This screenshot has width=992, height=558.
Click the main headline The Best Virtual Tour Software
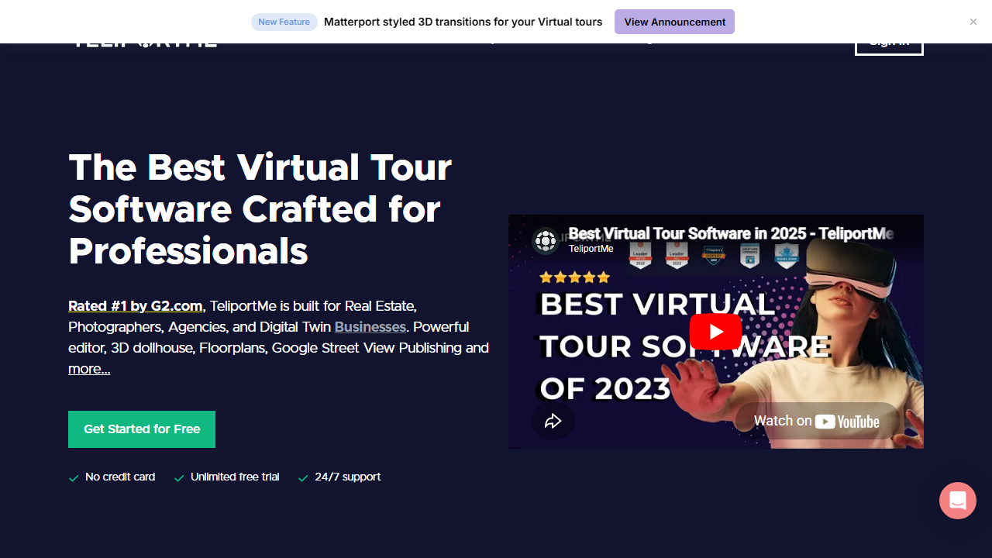click(x=260, y=209)
